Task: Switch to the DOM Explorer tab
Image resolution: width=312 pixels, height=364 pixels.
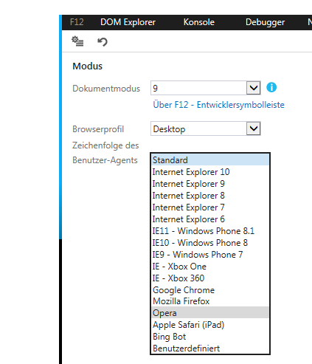Action: pyautogui.click(x=128, y=22)
